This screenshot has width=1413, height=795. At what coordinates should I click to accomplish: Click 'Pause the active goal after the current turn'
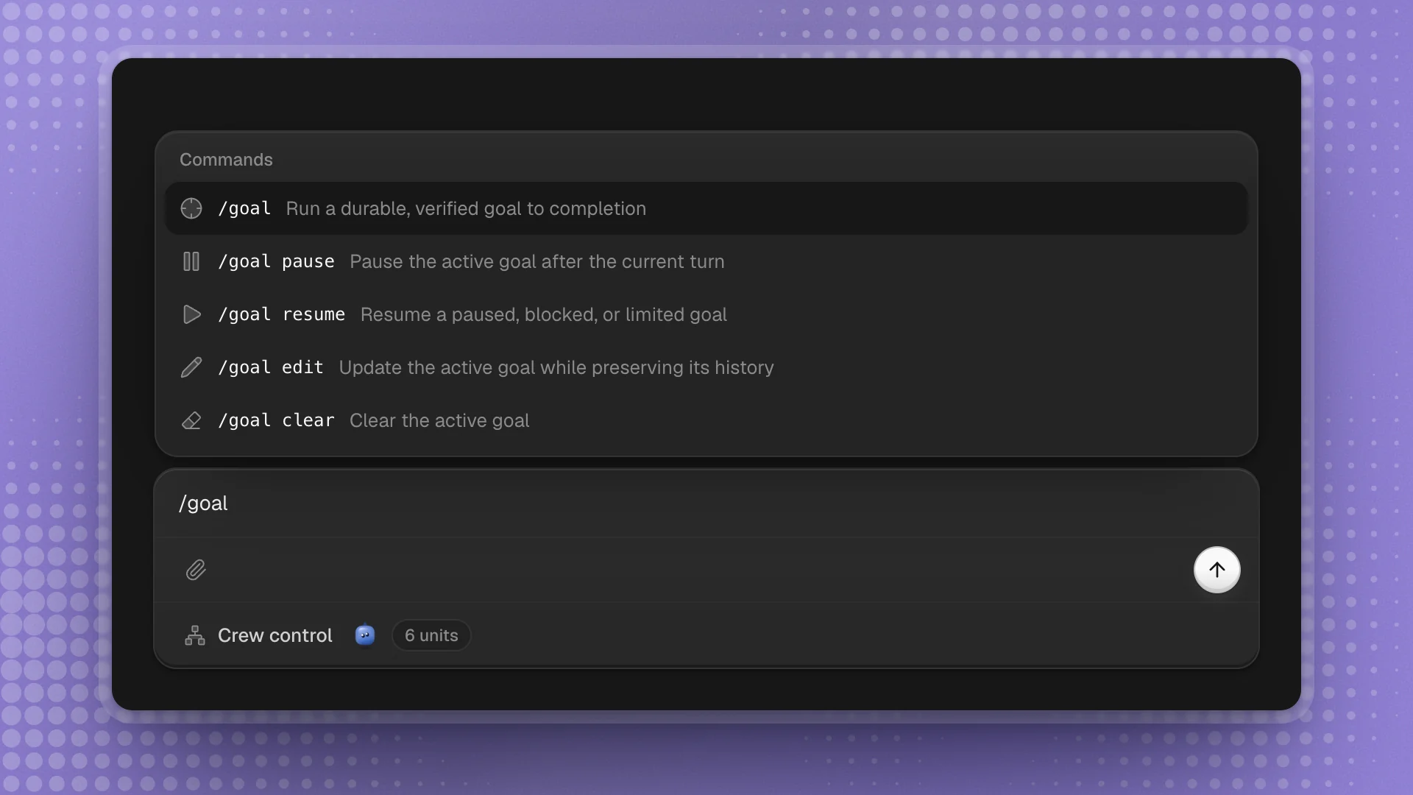click(537, 261)
